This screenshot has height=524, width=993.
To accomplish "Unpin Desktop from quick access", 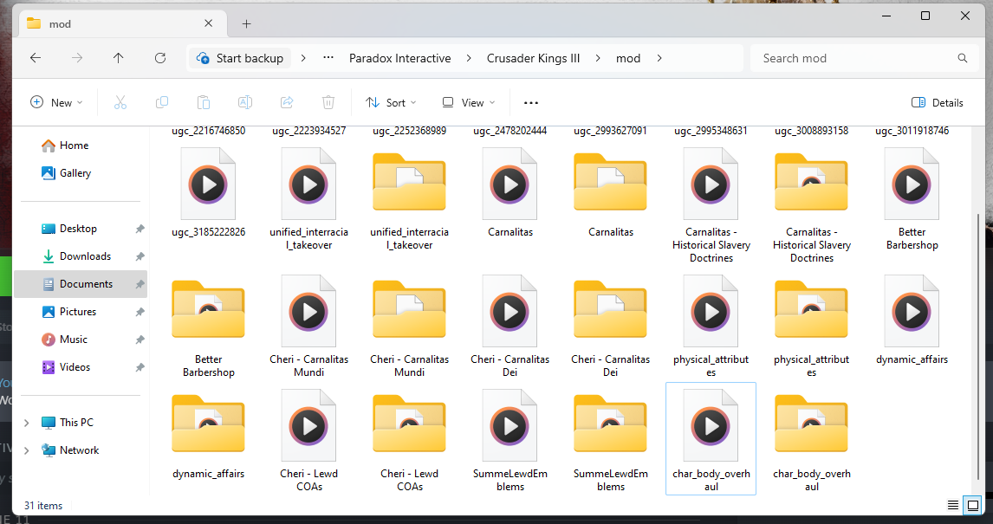I will point(140,229).
